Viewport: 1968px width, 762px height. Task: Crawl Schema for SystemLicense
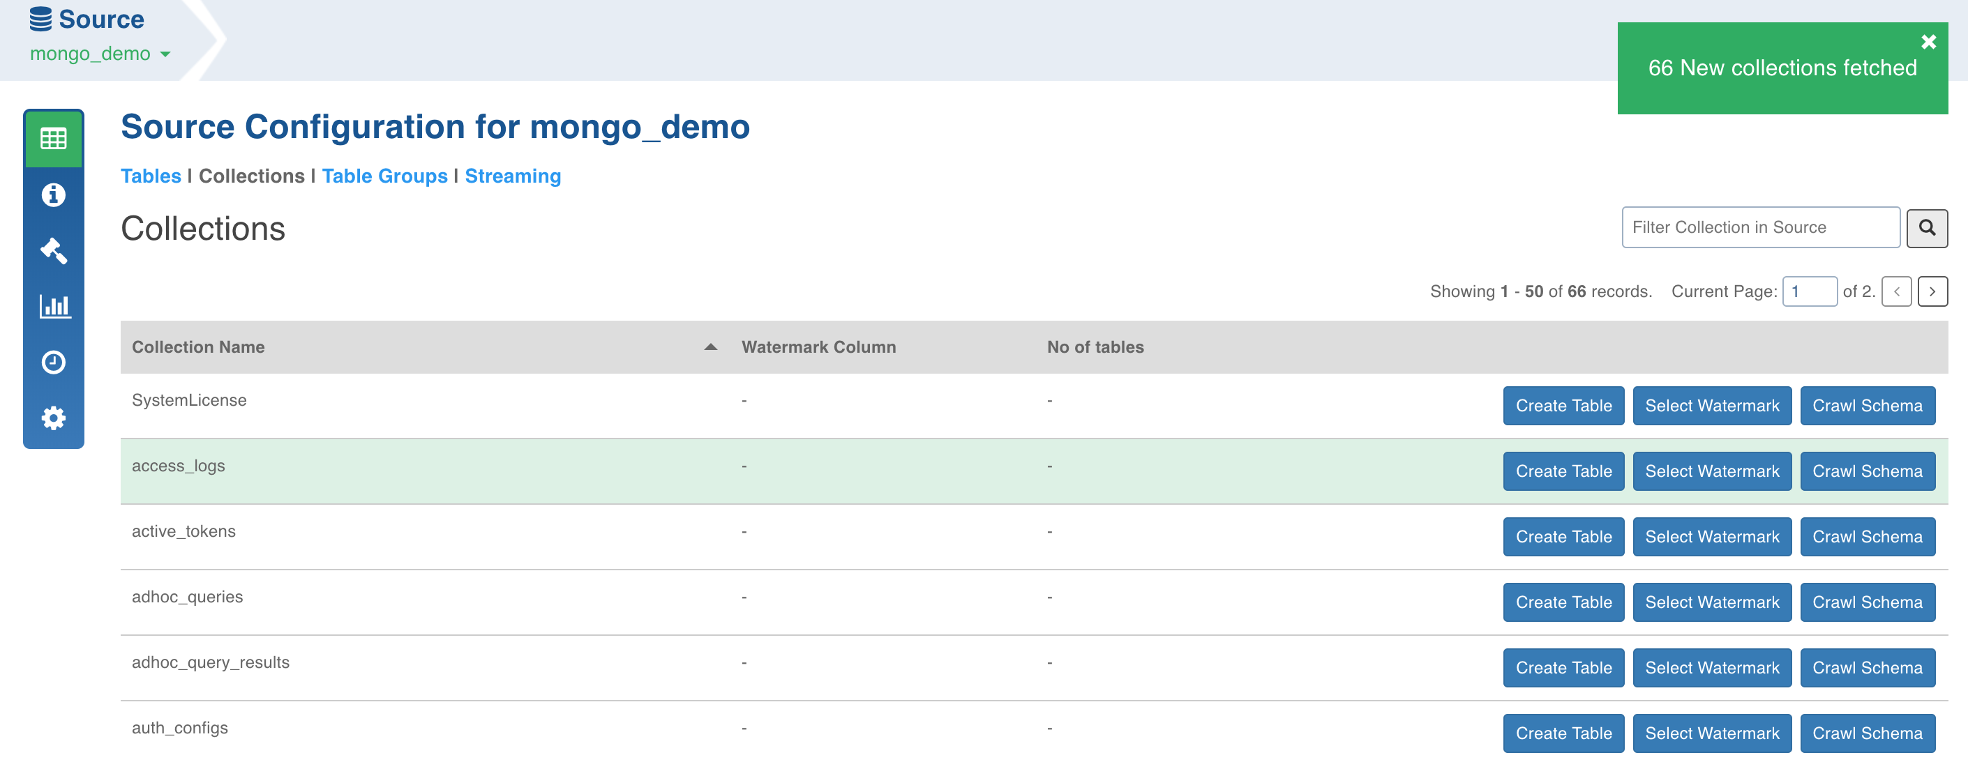(x=1867, y=406)
